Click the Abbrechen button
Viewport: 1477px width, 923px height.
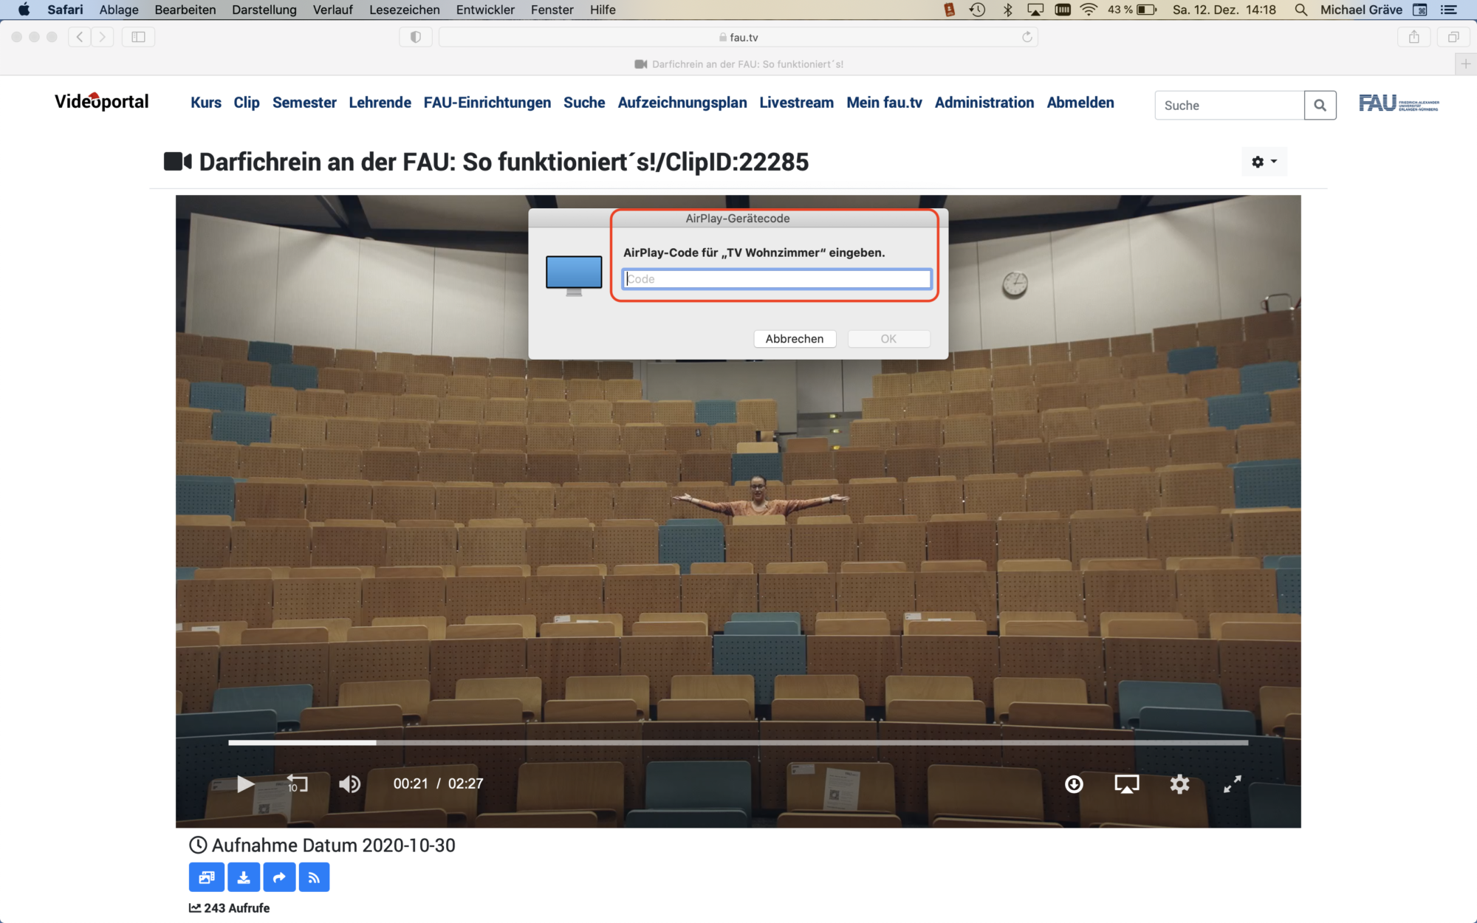[794, 339]
